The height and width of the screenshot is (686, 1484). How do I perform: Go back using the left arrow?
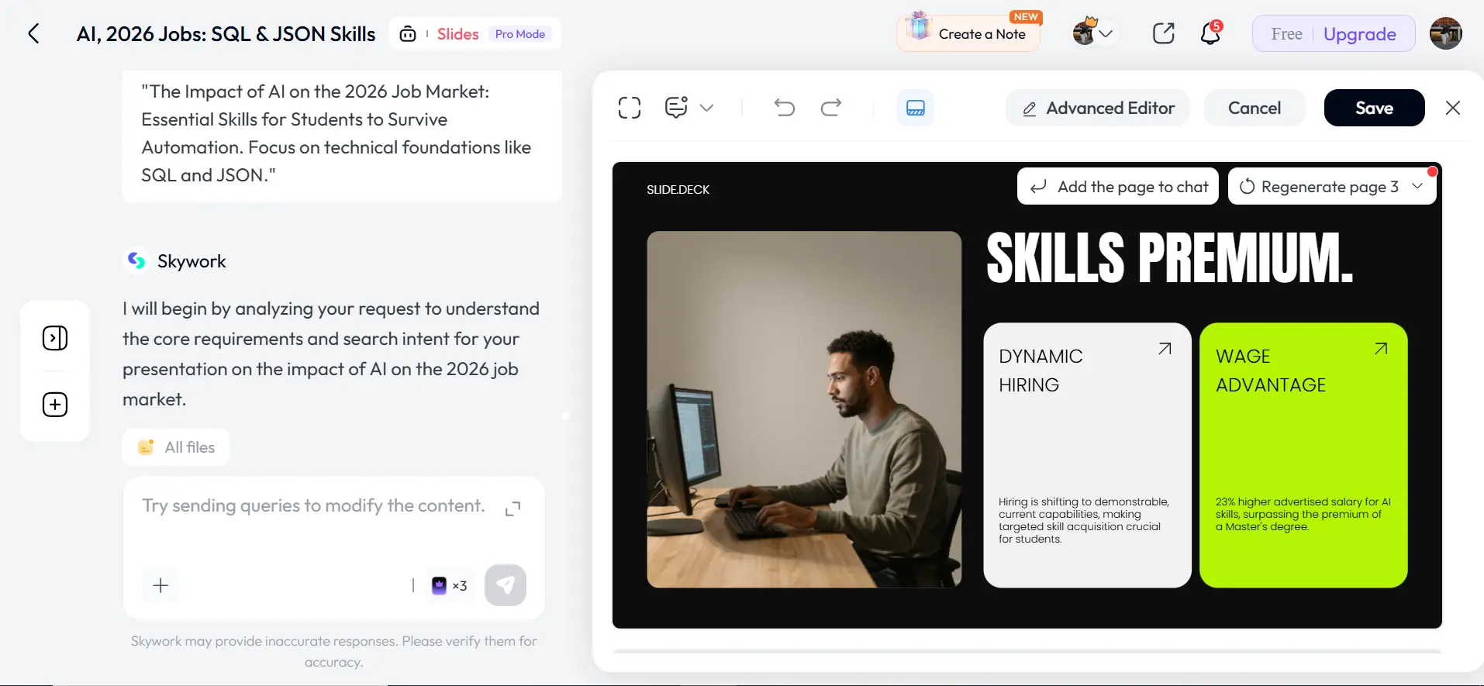tap(33, 33)
